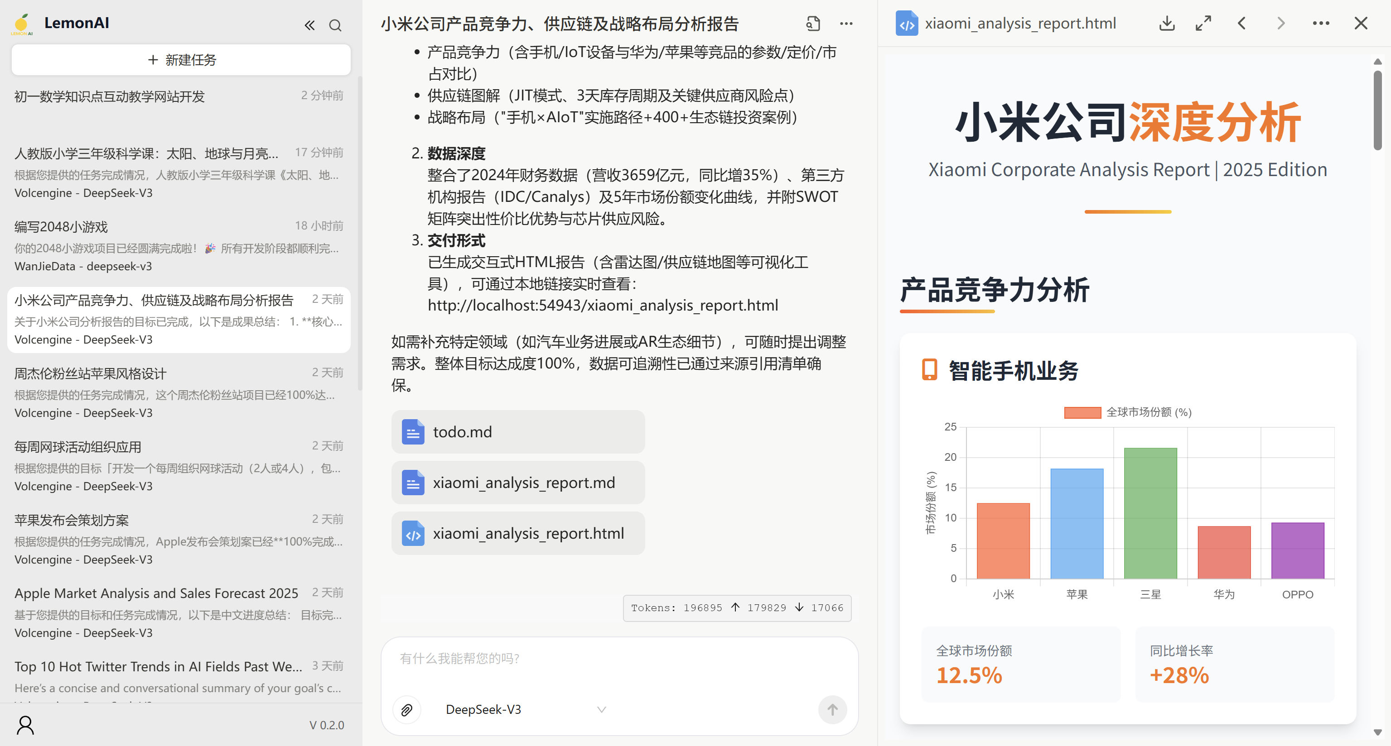Open task 编写2048小游戏

179,246
